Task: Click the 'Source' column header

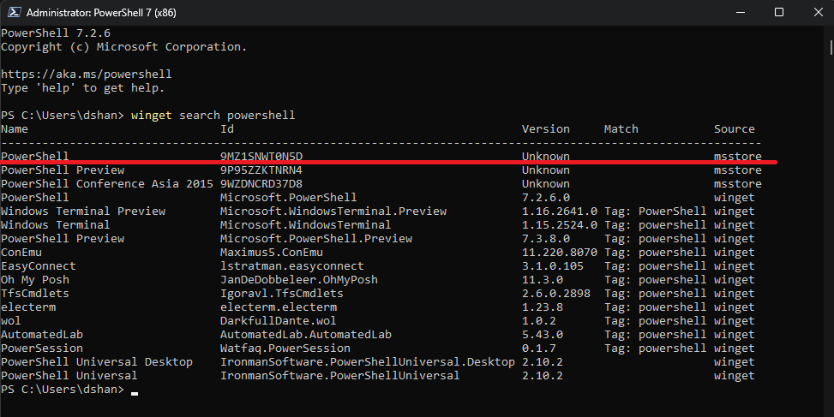Action: point(734,129)
